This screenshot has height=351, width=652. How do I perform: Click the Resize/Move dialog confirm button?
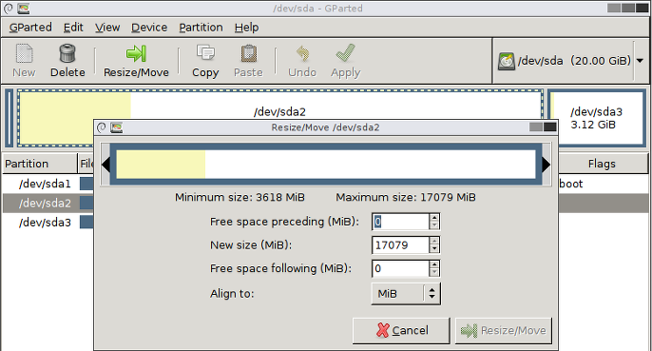(504, 331)
